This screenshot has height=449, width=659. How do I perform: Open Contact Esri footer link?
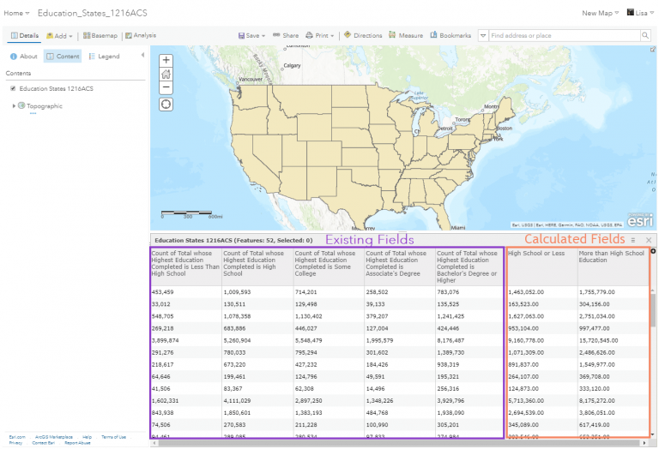pyautogui.click(x=43, y=443)
